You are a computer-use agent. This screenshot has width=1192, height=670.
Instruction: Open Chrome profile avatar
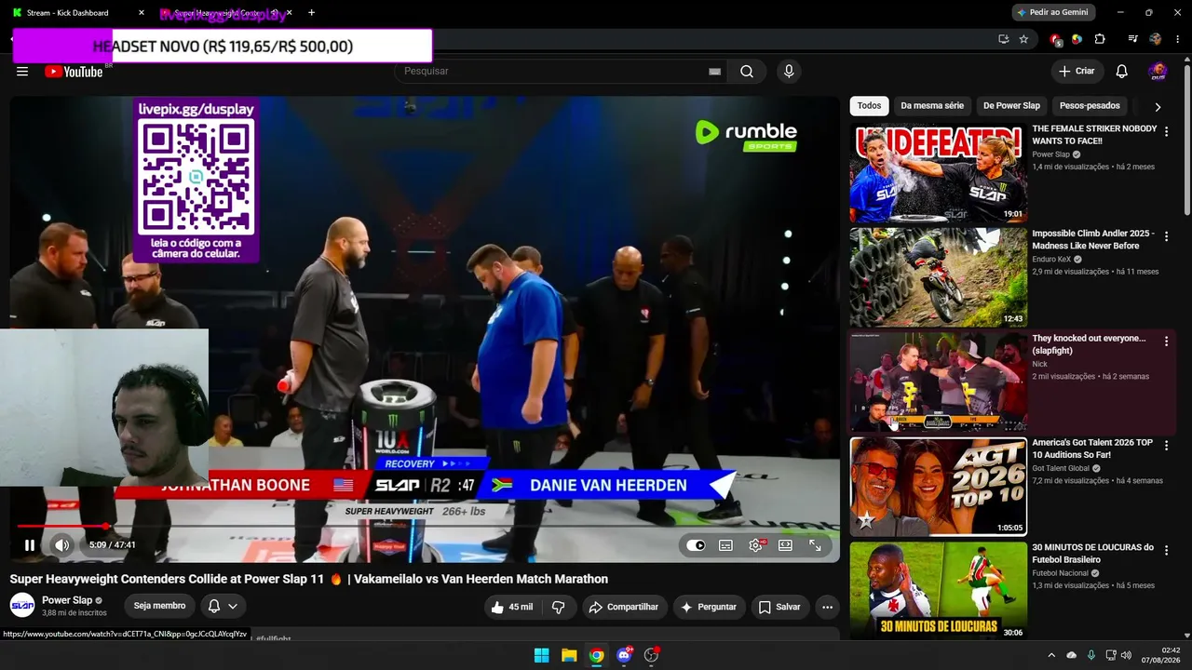(1156, 39)
